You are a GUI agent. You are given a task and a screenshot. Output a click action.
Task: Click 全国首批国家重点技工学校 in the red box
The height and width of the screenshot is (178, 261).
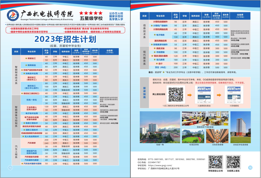(x=24, y=29)
